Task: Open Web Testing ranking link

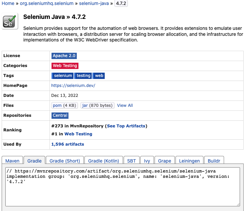Action: click(78, 134)
